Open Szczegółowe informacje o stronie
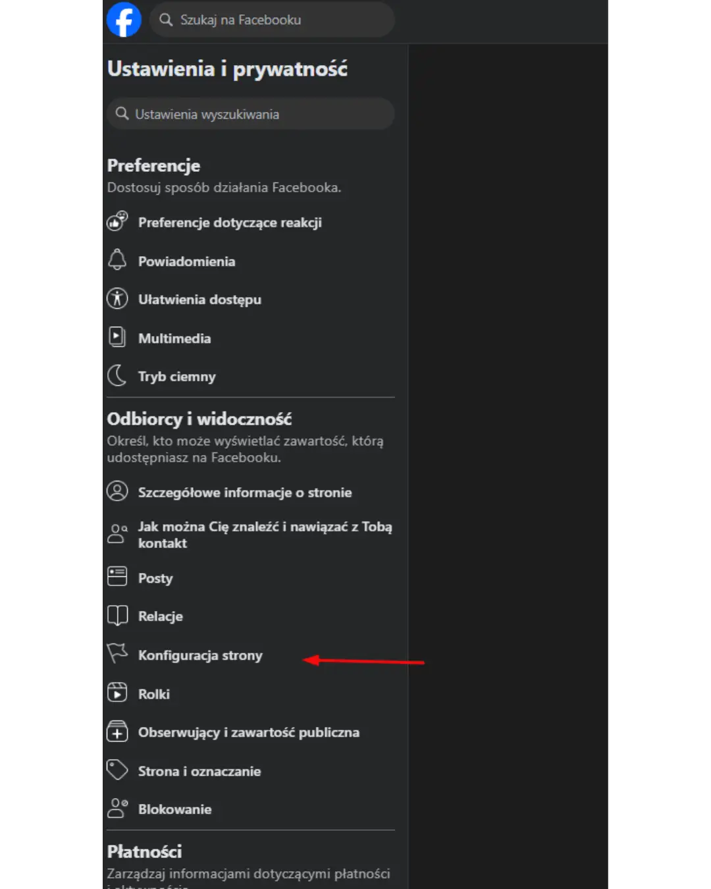 coord(245,492)
